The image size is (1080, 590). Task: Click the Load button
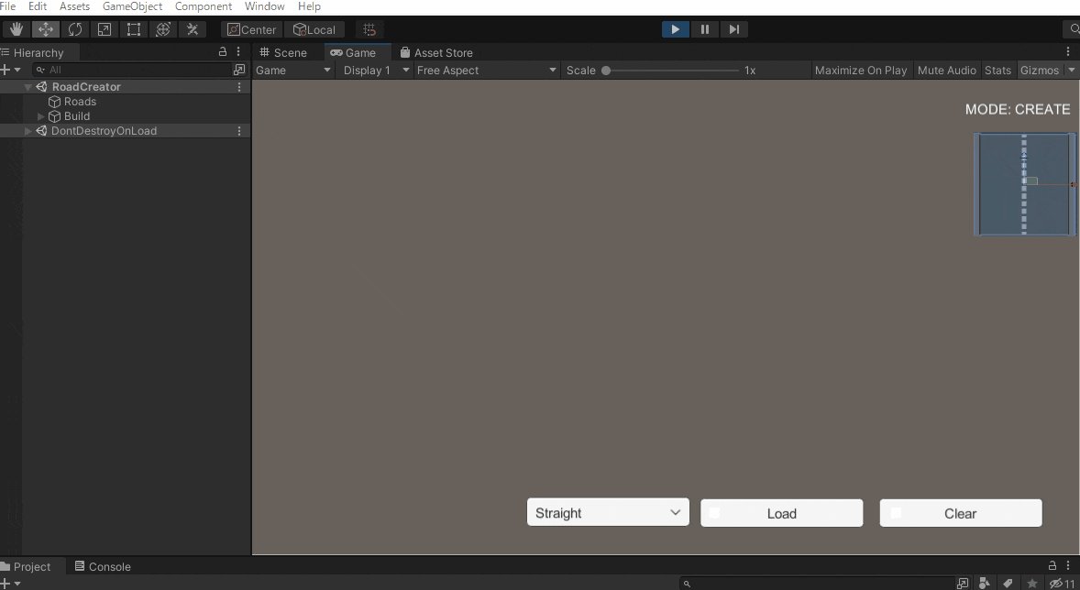(781, 512)
